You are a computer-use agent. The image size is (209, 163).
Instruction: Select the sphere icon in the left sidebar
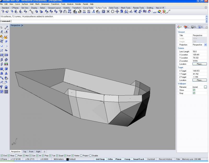click(2, 46)
